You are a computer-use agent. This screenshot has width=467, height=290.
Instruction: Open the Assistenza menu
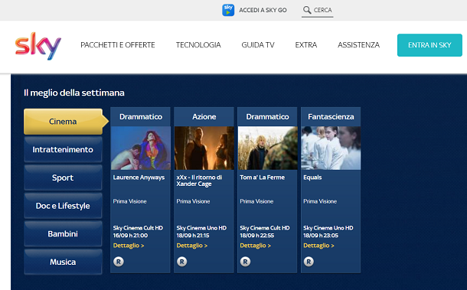tap(358, 45)
